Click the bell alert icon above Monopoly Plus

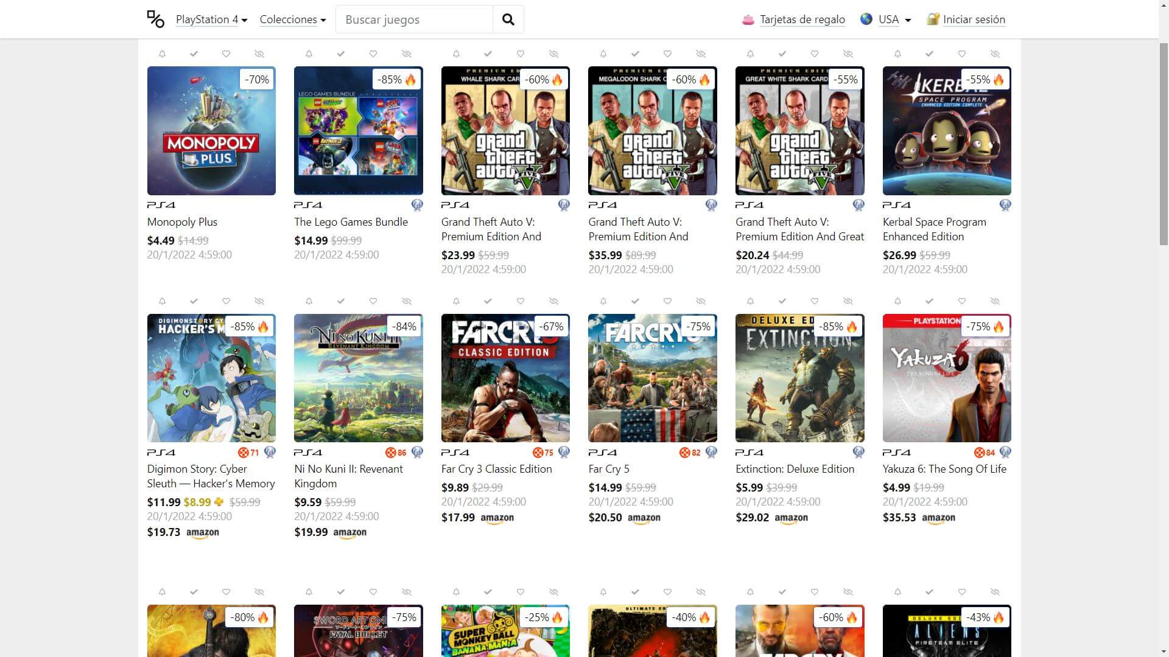tap(162, 54)
